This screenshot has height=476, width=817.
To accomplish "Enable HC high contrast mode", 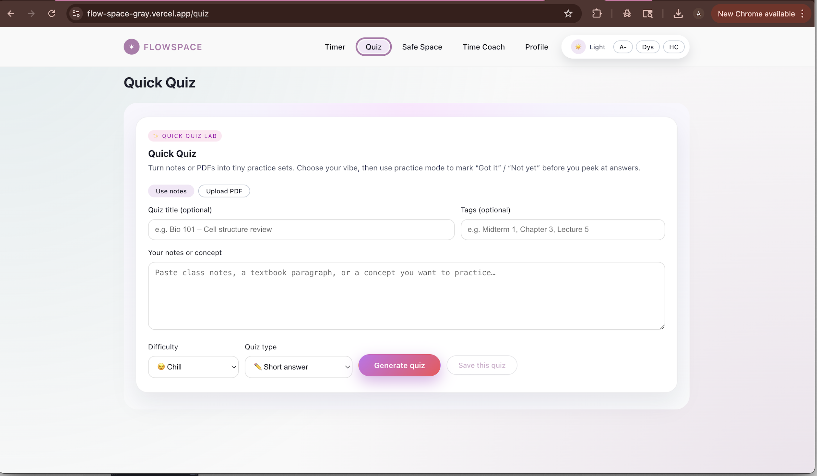I will point(673,47).
